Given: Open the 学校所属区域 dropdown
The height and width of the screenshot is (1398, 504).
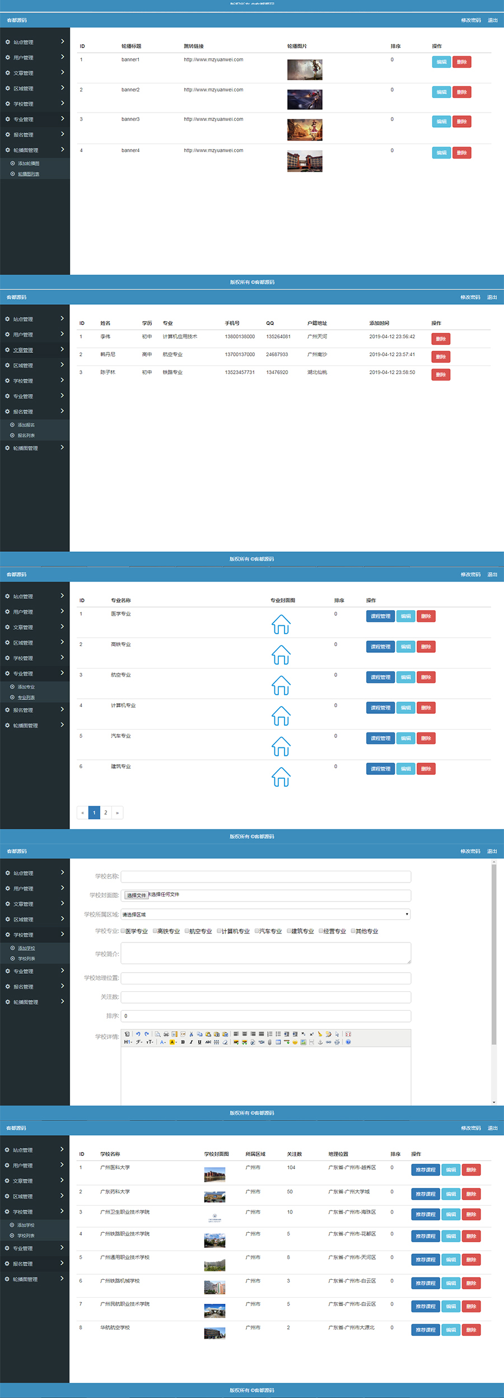Looking at the screenshot, I should click(265, 914).
